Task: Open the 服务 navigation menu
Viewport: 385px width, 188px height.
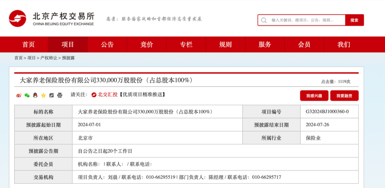Action: coord(265,44)
